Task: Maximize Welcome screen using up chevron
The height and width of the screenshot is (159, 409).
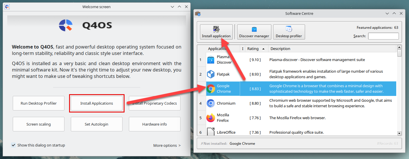Action: [179, 7]
